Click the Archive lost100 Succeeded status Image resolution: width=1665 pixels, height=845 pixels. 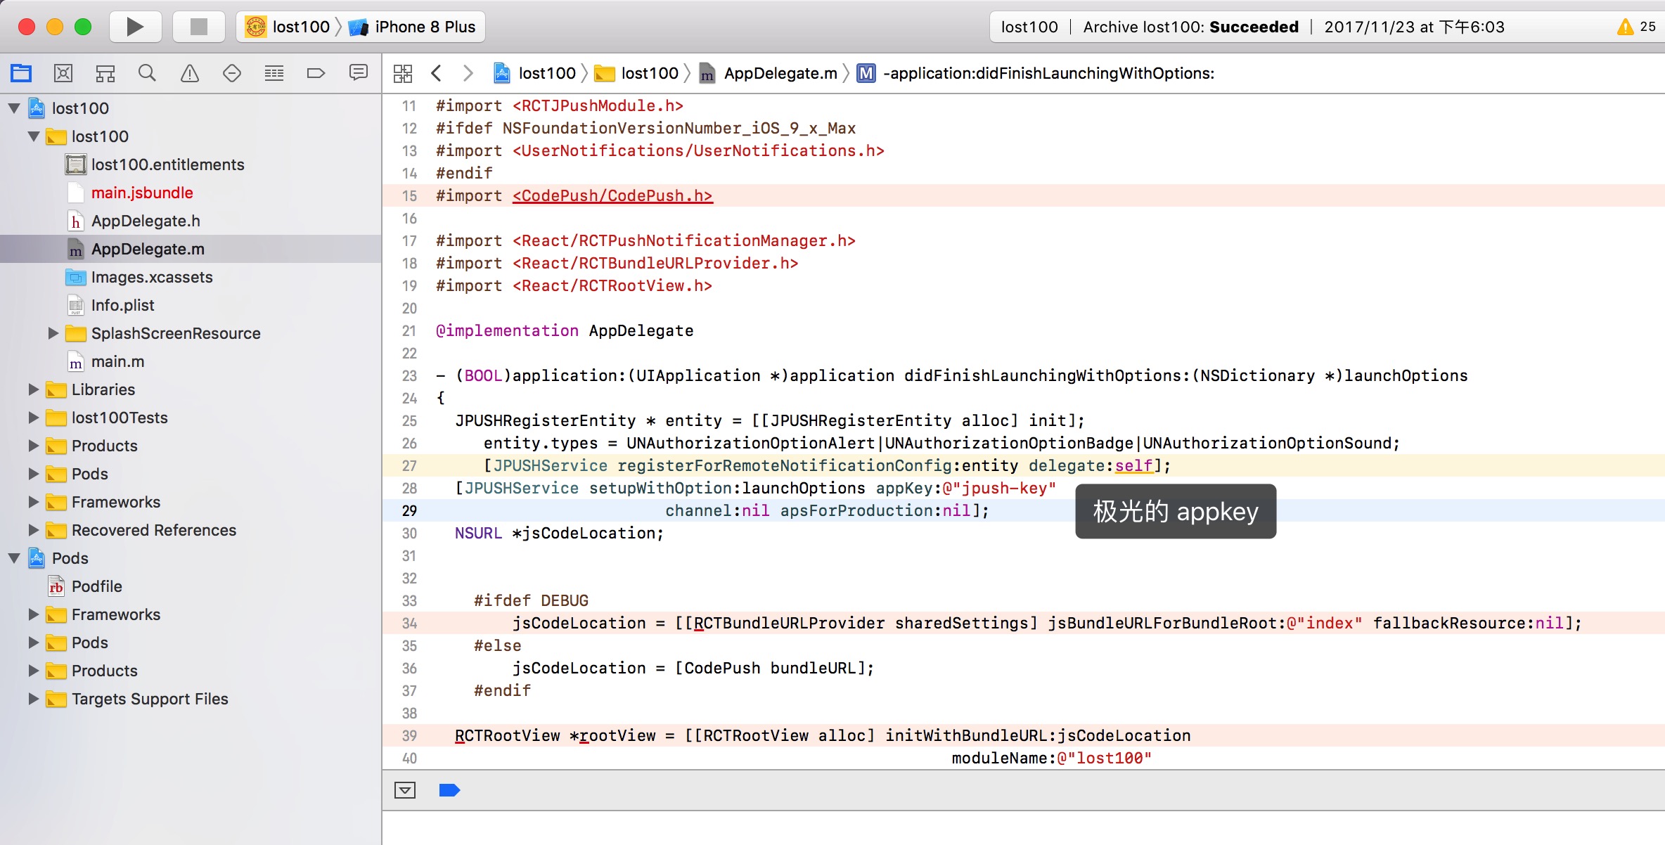tap(1190, 27)
